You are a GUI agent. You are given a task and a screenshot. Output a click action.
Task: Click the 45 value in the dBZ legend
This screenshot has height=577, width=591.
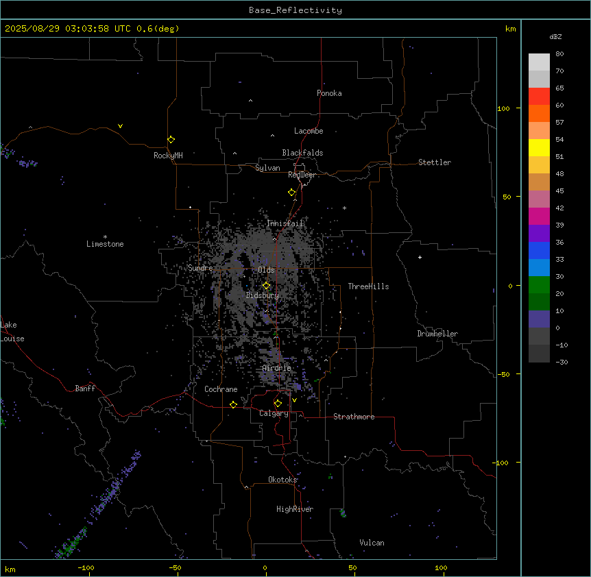pos(559,191)
